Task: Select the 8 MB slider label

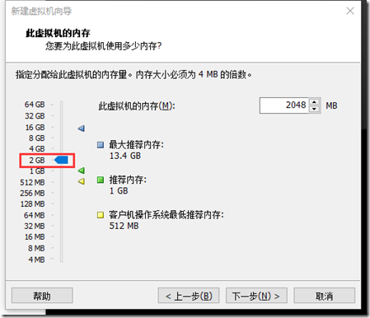Action: click(x=36, y=248)
